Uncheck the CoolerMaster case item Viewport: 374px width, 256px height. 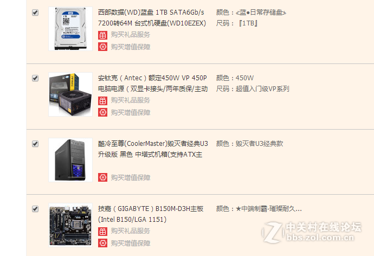tap(35, 144)
